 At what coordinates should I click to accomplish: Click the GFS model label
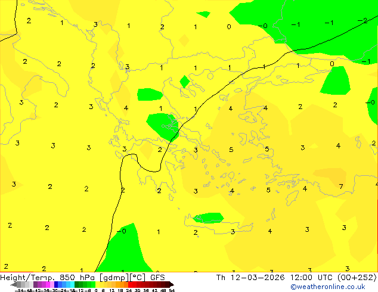pos(157,278)
